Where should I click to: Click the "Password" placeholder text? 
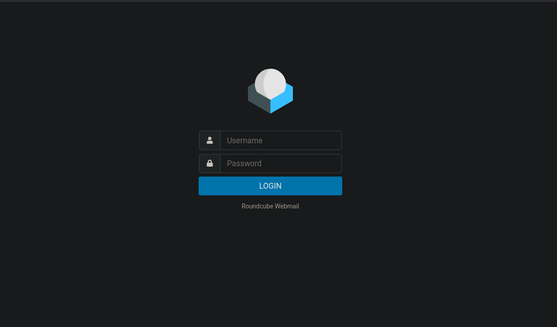(x=244, y=163)
